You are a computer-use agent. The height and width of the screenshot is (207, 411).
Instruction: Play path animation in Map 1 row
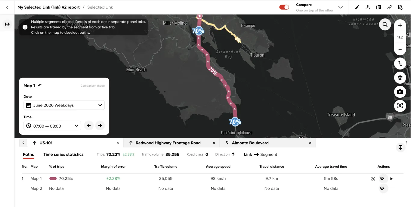391,179
